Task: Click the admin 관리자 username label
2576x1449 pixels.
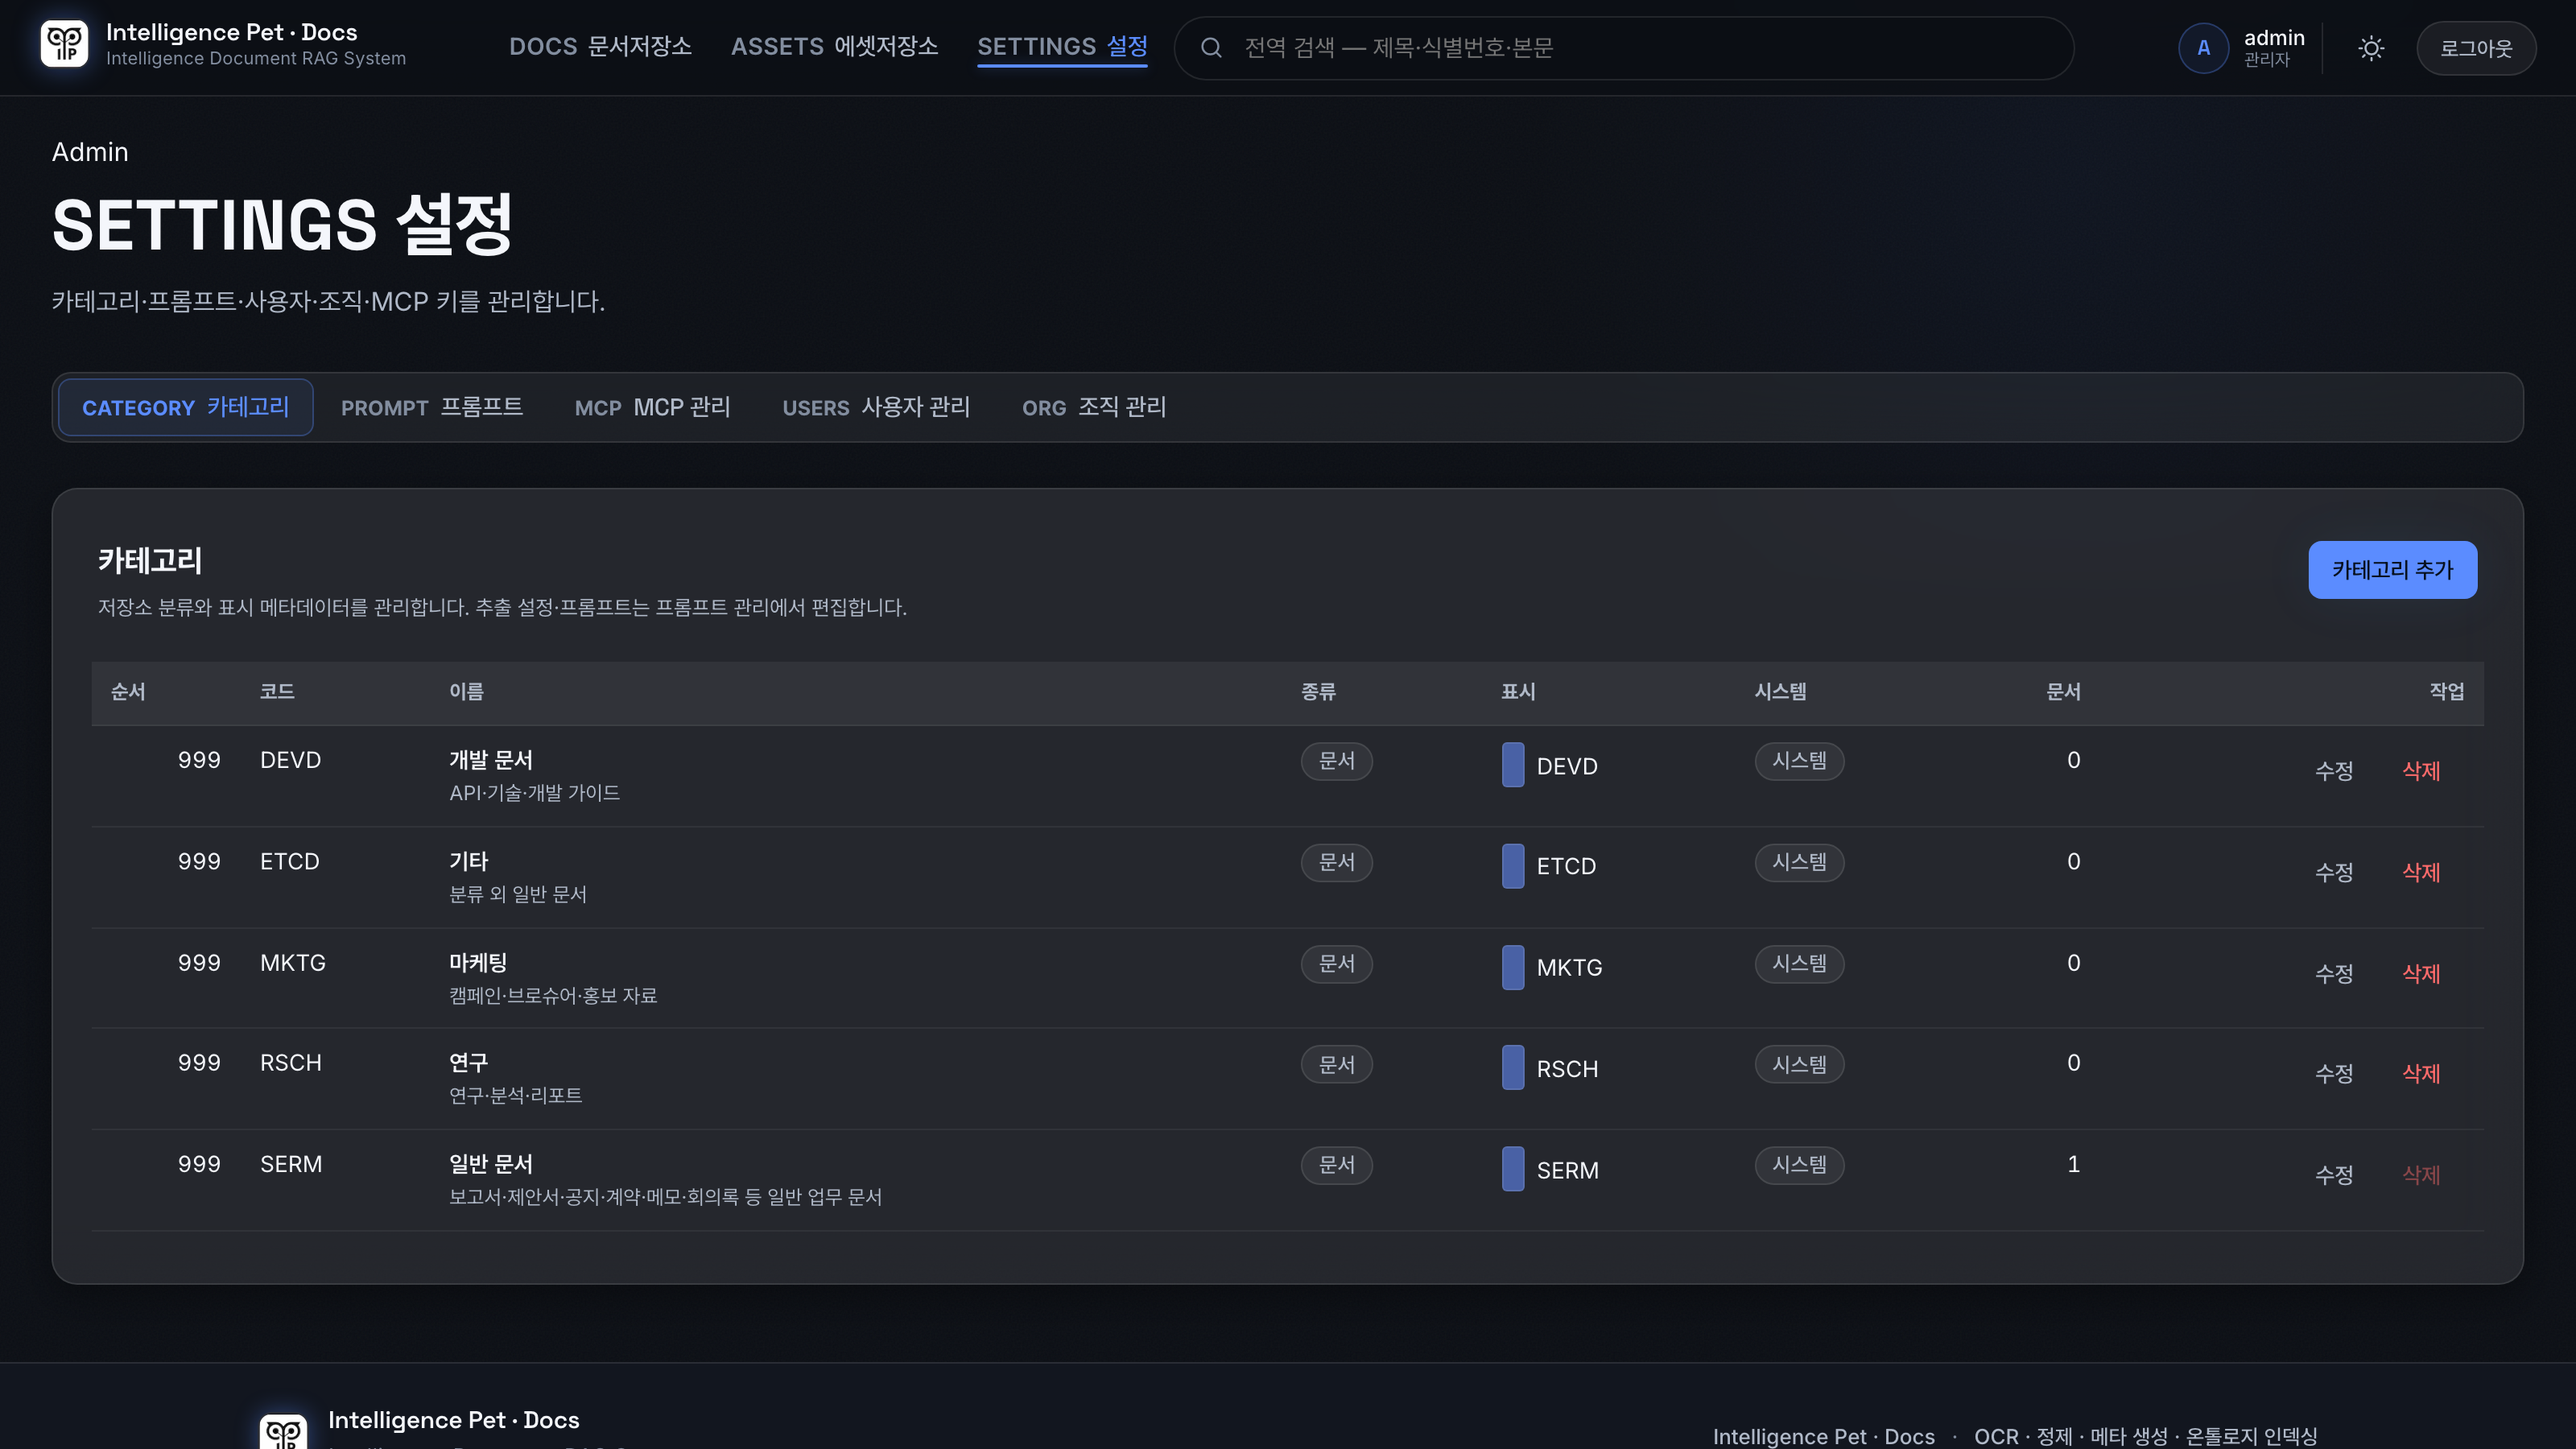Action: point(2274,47)
